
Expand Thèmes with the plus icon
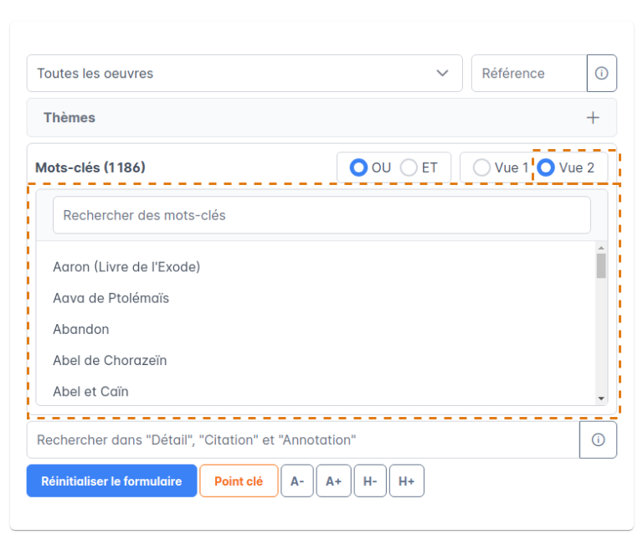tap(593, 118)
